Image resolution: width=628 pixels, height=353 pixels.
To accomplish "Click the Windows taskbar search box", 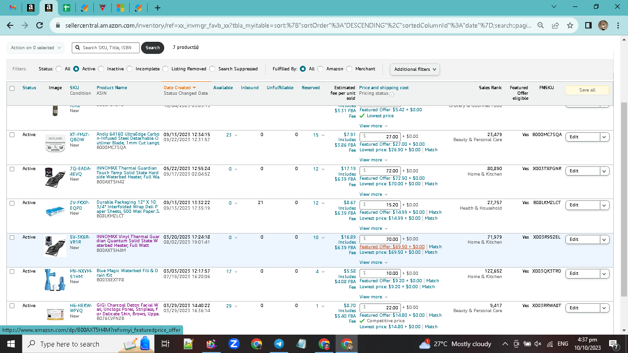I will 87,344.
